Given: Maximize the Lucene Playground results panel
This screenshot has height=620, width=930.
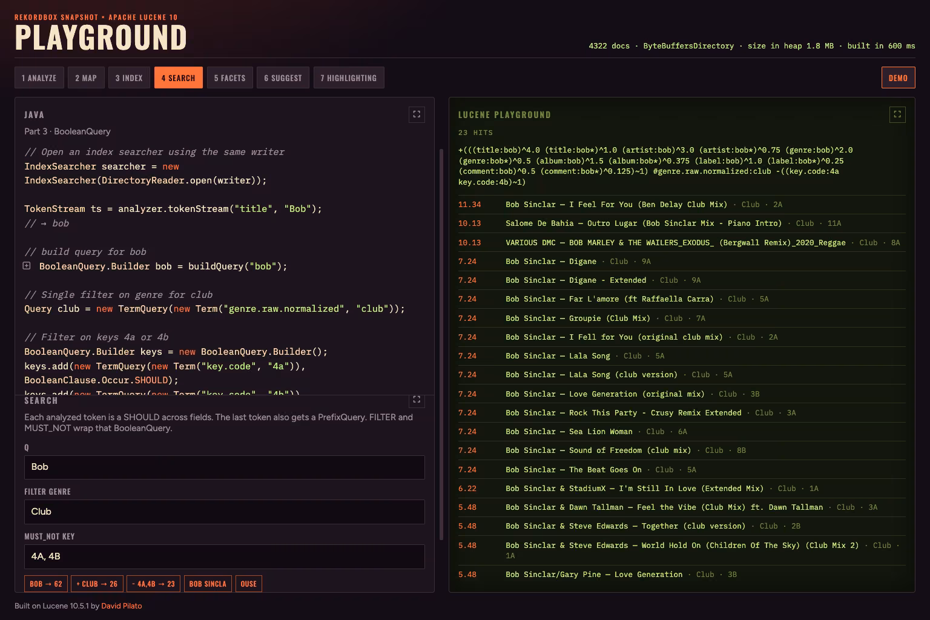Looking at the screenshot, I should click(897, 114).
